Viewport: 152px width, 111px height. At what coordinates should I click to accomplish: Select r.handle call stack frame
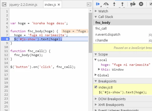[x=123, y=40]
